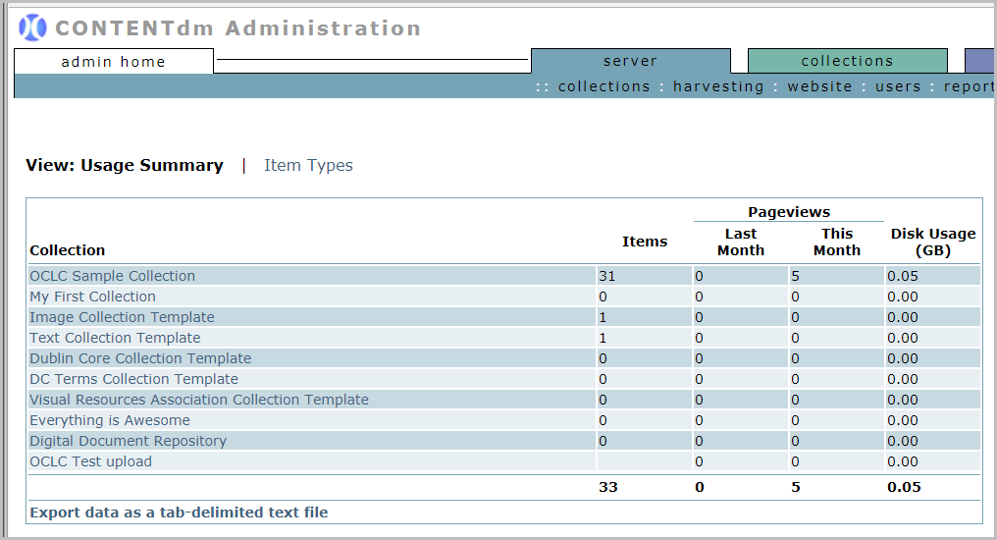Open the website submenu item
This screenshot has width=997, height=540.
pos(819,86)
